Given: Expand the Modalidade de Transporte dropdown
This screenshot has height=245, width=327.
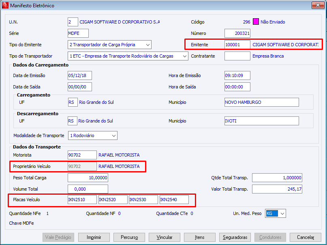Looking at the screenshot, I should tap(93, 135).
